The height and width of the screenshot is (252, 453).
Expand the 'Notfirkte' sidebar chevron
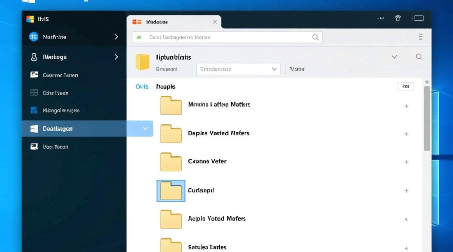click(x=116, y=37)
